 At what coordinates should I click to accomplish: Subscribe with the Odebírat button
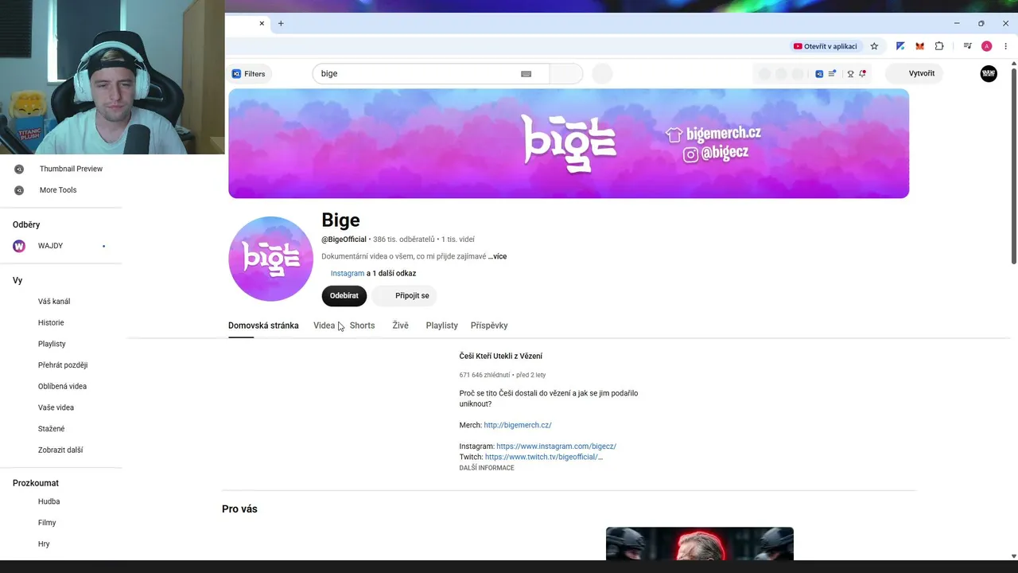(x=344, y=296)
